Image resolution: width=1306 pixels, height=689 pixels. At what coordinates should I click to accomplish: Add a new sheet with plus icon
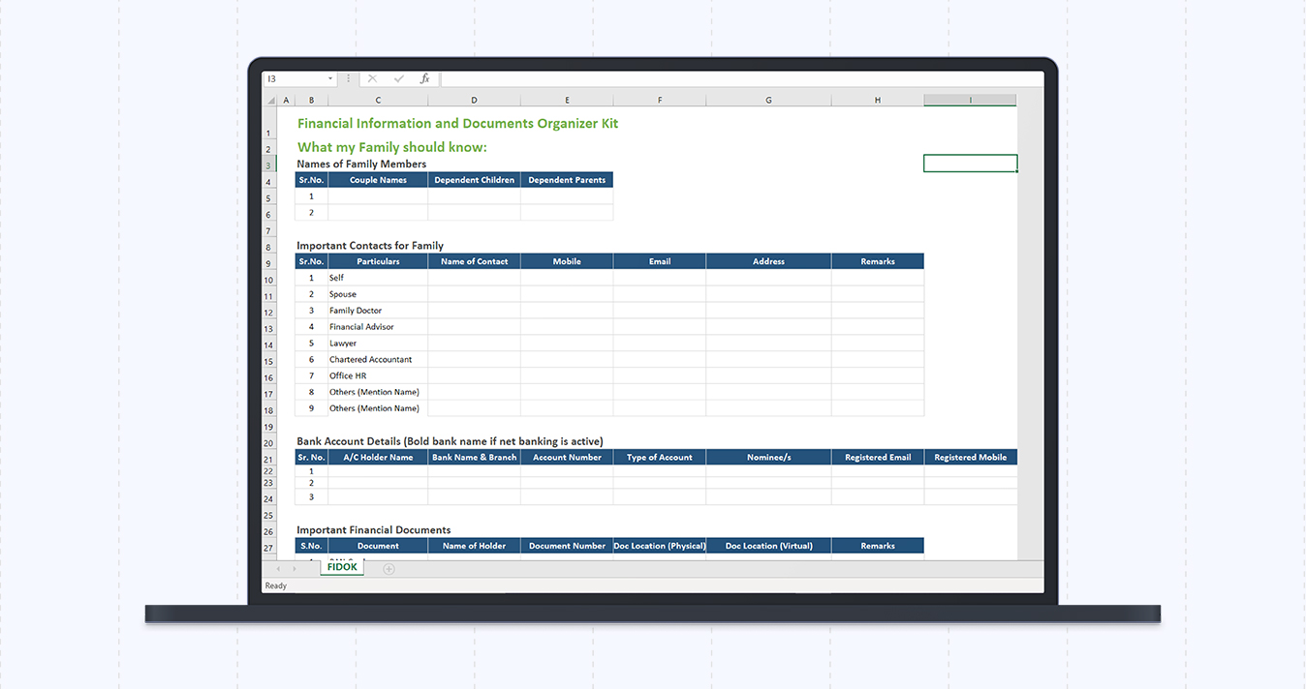click(x=389, y=569)
